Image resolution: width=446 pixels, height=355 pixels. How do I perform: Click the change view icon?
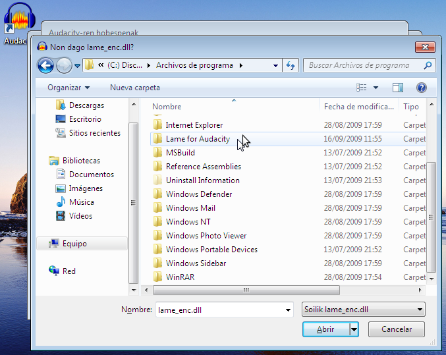pyautogui.click(x=362, y=88)
